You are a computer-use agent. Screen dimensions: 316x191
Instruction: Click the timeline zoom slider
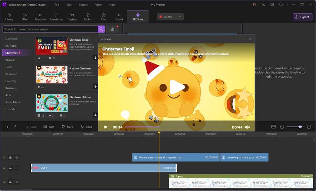[x=296, y=127]
